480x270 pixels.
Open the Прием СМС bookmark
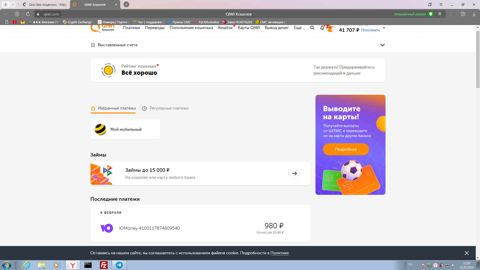tap(179, 22)
